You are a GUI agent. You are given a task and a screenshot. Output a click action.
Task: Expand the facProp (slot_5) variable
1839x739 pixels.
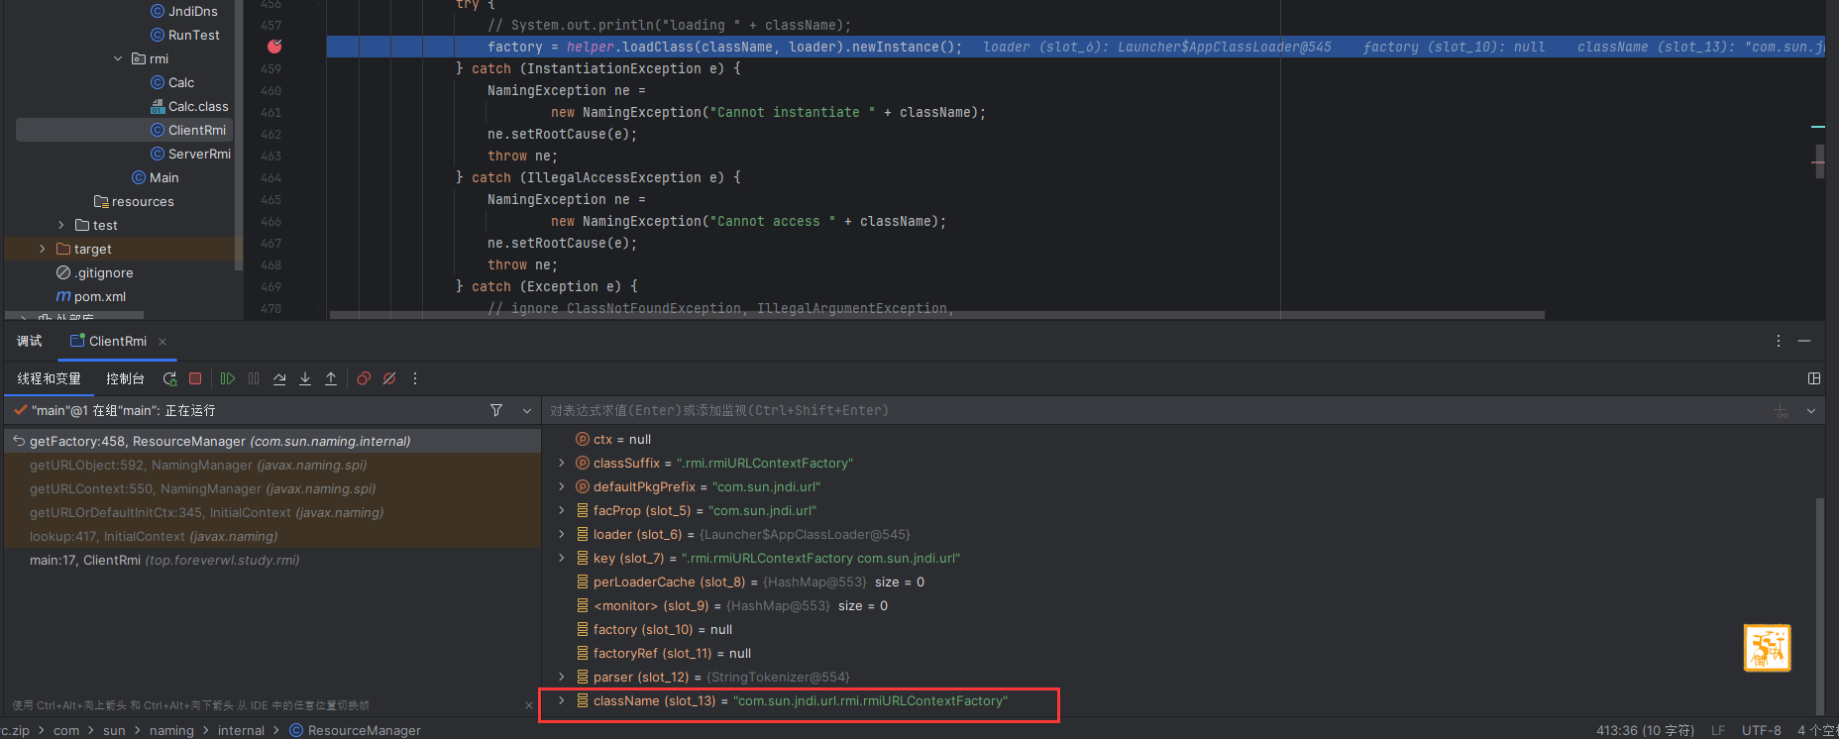(x=562, y=510)
